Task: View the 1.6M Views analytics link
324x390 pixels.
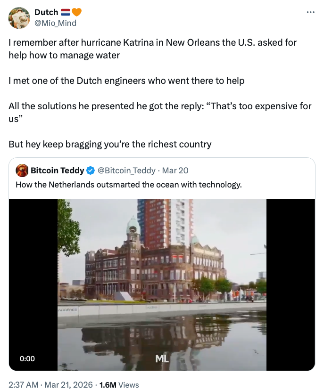Action: (119, 384)
